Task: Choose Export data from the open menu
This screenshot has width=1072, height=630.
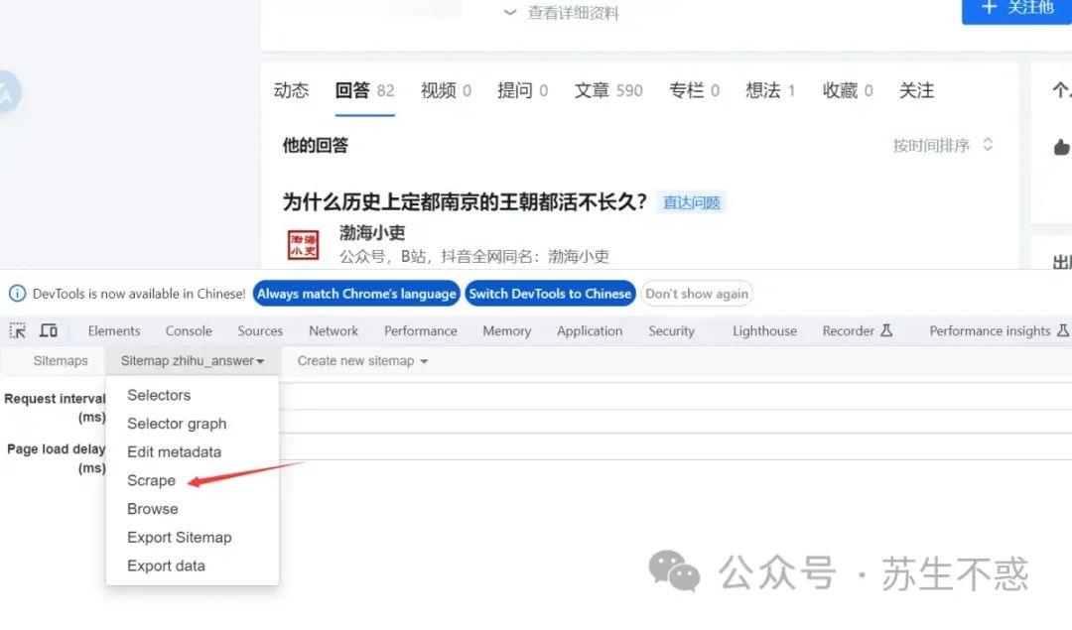Action: (x=165, y=566)
